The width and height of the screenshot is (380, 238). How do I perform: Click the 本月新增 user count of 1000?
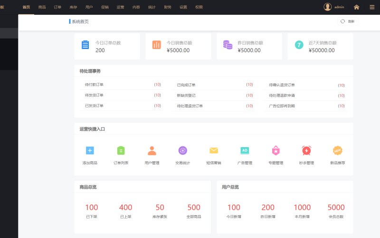point(302,208)
